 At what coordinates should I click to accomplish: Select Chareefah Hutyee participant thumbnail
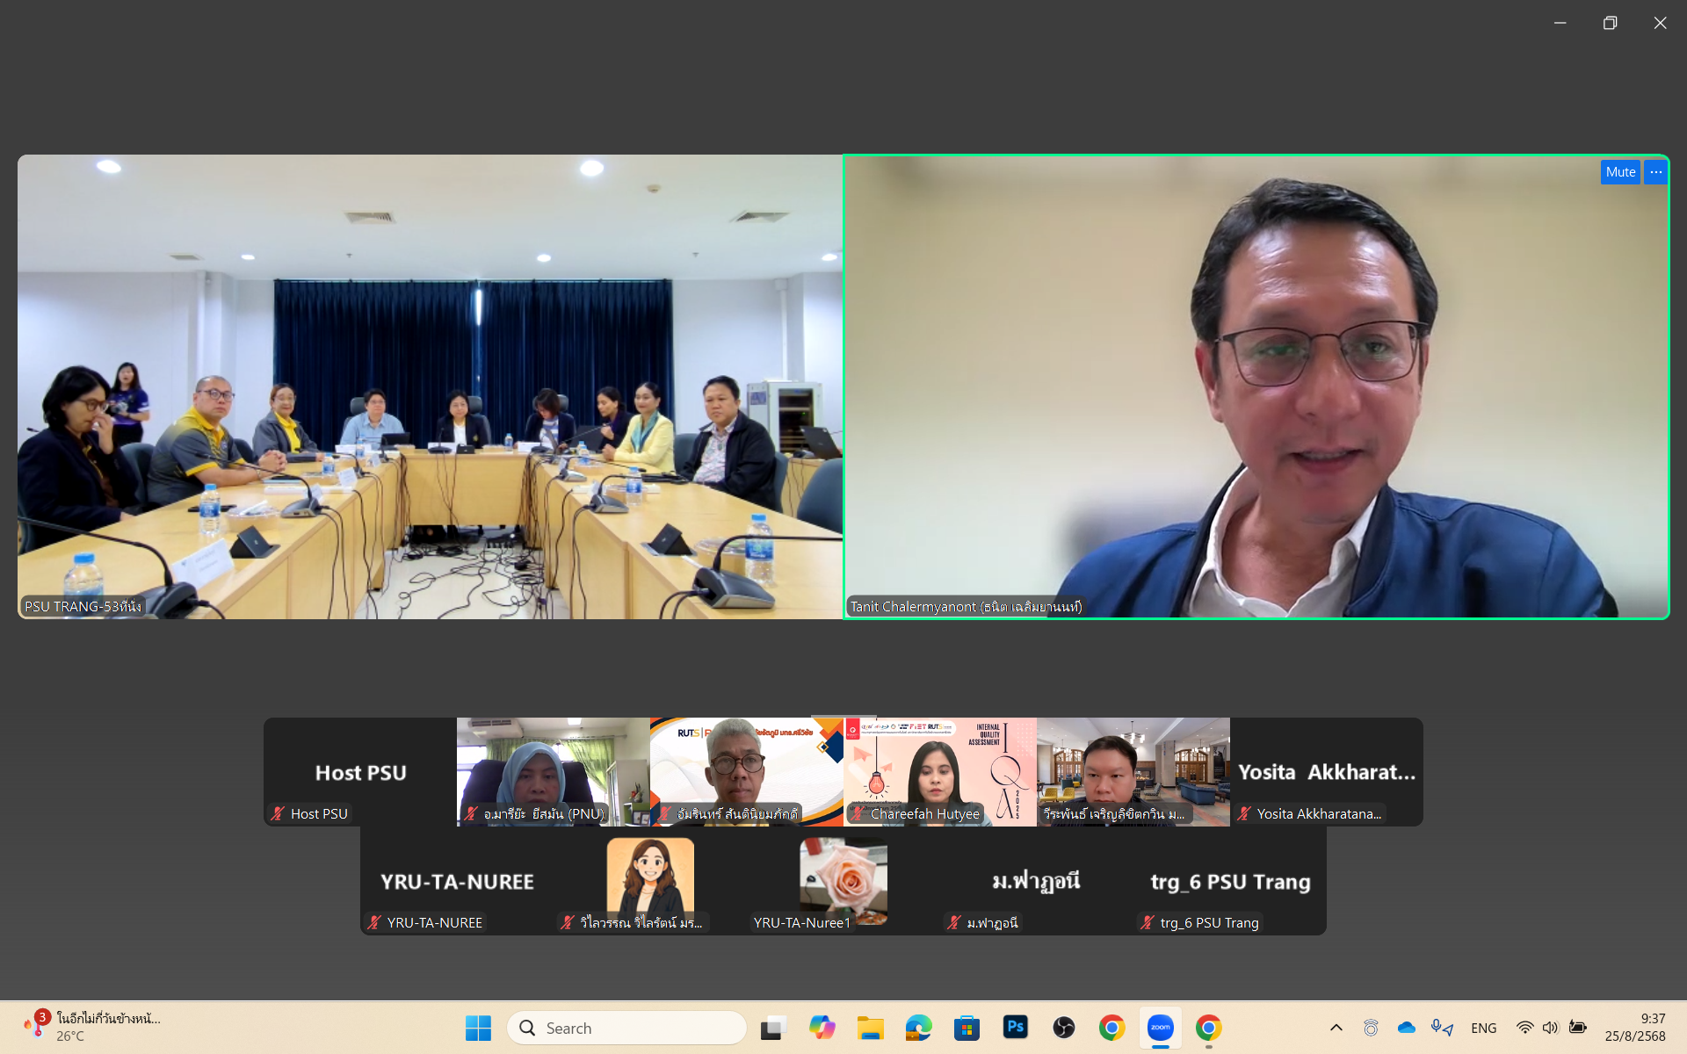click(940, 772)
